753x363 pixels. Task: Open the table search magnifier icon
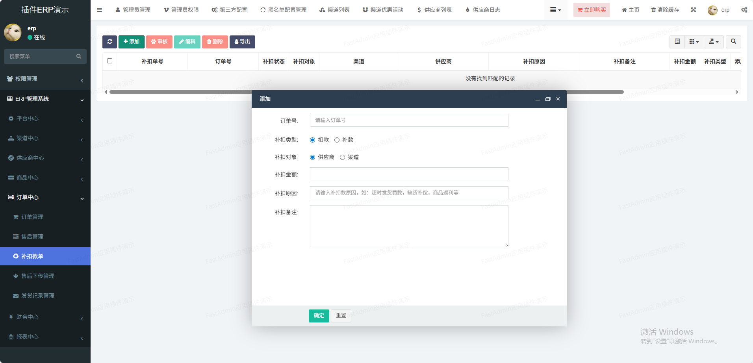tap(733, 41)
